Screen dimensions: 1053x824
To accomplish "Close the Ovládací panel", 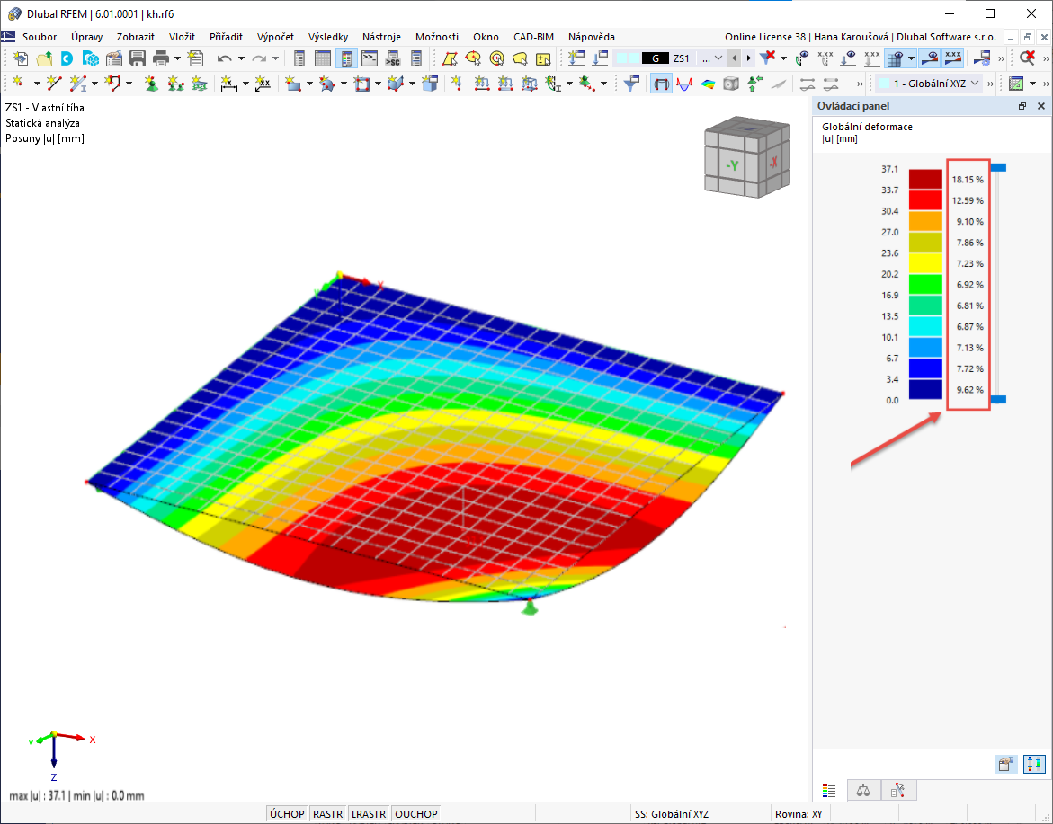I will pyautogui.click(x=1041, y=106).
